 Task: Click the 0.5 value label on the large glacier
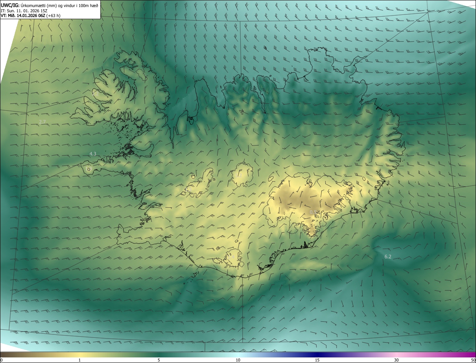(313, 212)
